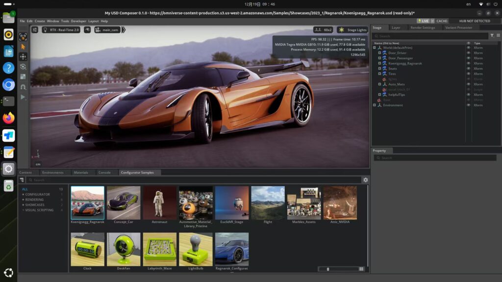
Task: Click the magnet Snap tool
Action: [x=23, y=87]
